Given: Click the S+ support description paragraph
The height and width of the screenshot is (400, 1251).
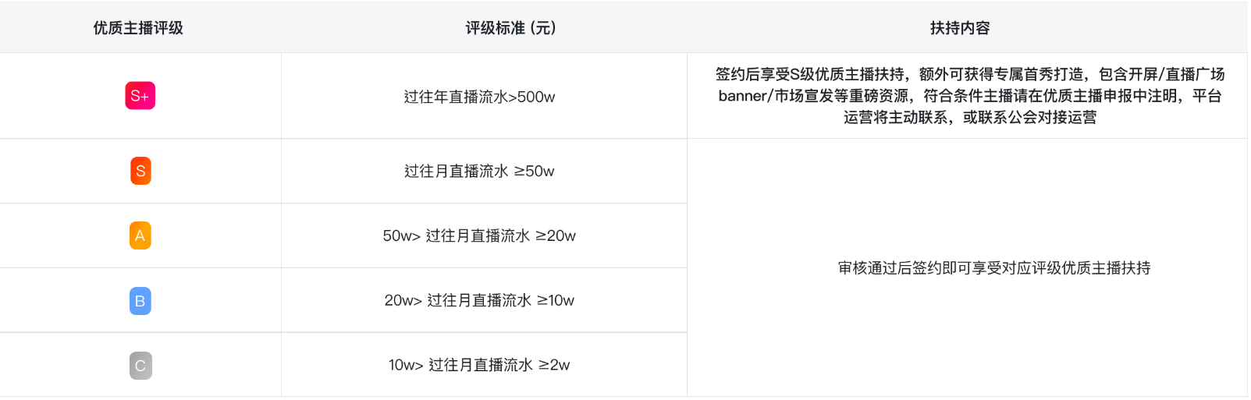Looking at the screenshot, I should pos(970,96).
